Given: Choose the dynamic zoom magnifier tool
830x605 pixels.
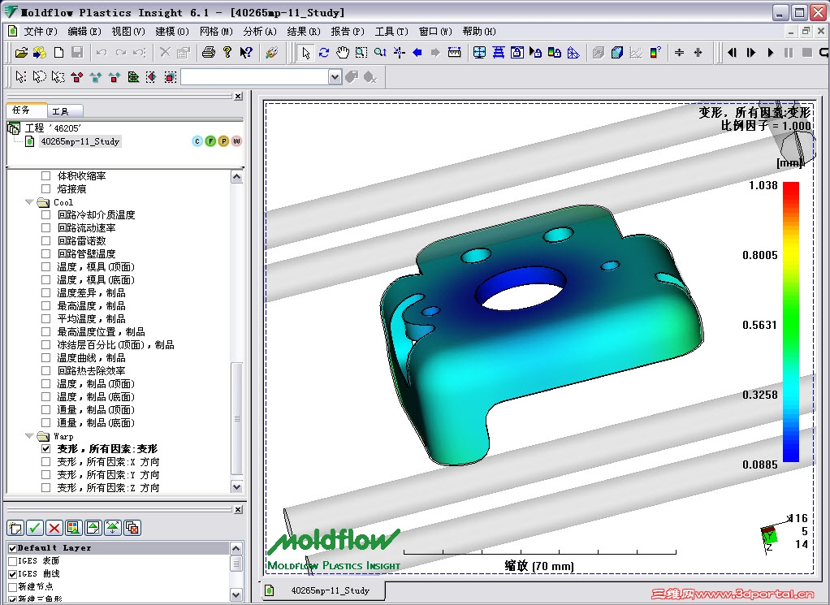Looking at the screenshot, I should pyautogui.click(x=380, y=53).
